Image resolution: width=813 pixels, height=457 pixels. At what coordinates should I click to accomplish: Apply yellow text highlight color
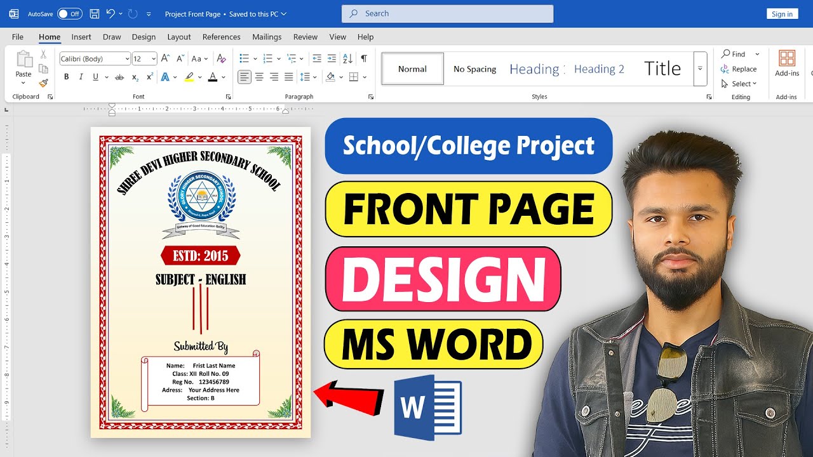(189, 77)
